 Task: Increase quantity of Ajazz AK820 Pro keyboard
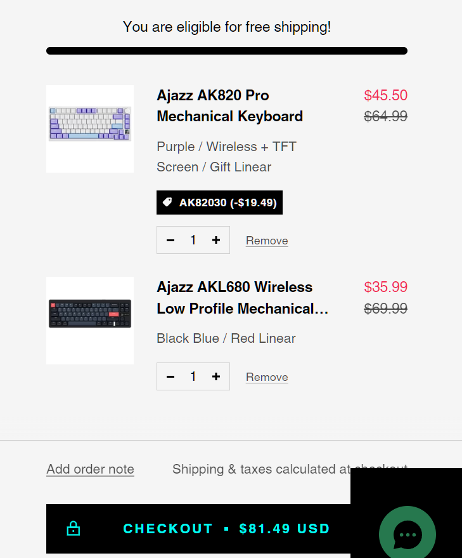(216, 240)
